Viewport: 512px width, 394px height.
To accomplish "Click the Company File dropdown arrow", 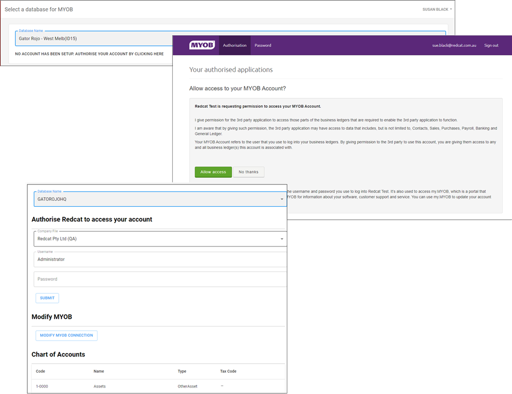I will [x=282, y=239].
